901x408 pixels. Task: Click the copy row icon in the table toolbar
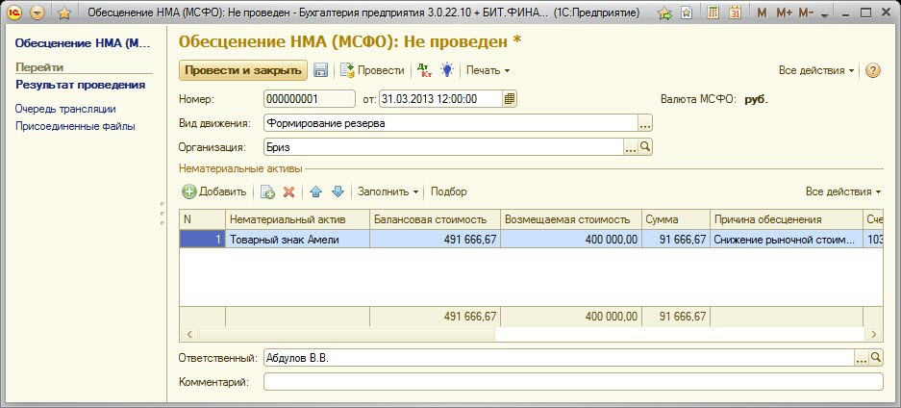(x=268, y=191)
